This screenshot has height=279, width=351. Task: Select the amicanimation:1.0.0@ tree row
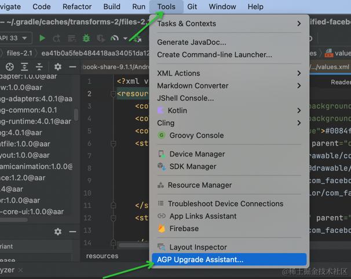pyautogui.click(x=36, y=166)
